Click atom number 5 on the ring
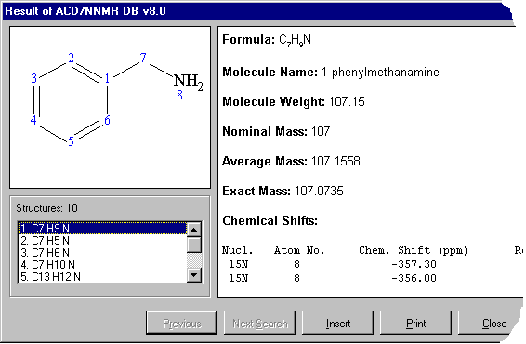The width and height of the screenshot is (526, 344). tap(71, 141)
